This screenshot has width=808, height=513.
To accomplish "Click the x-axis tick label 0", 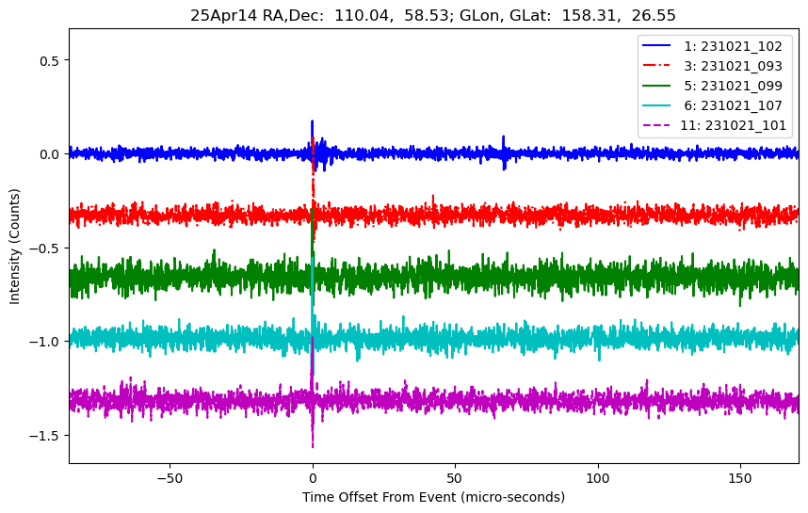I will click(x=313, y=478).
